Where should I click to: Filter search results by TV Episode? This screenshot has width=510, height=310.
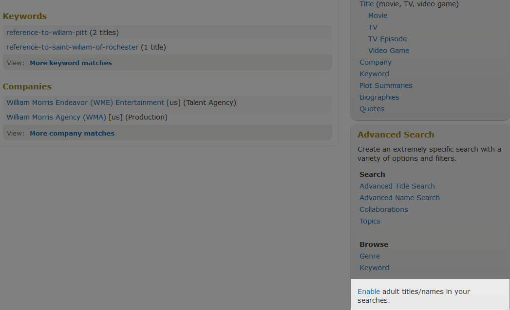click(387, 39)
